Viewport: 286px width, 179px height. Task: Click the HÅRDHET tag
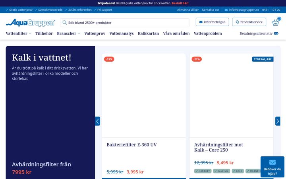click(x=203, y=171)
